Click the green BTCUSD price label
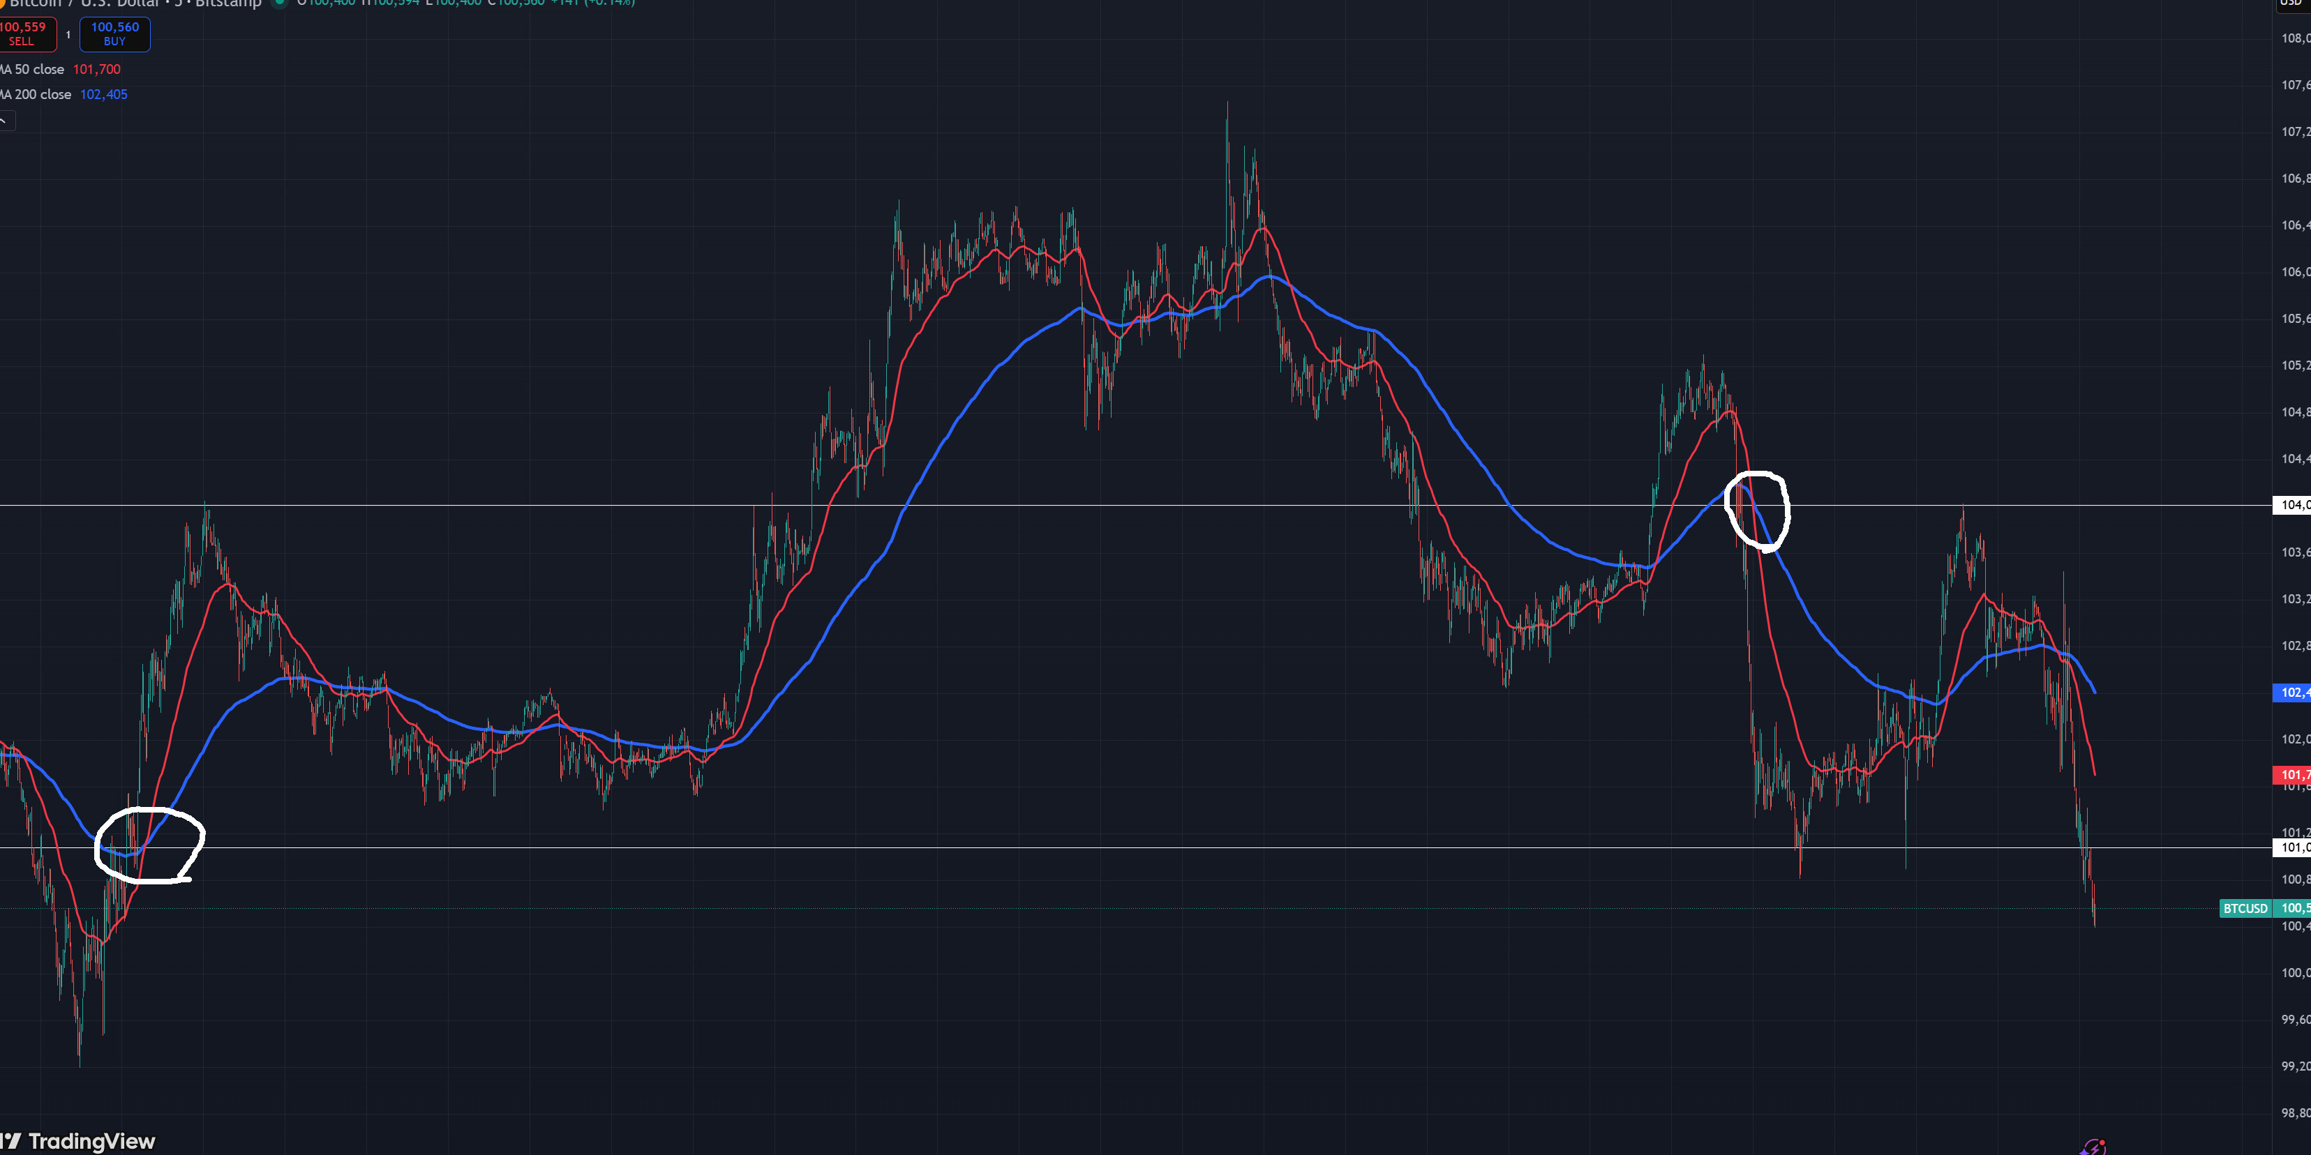The height and width of the screenshot is (1155, 2311). click(x=2244, y=908)
